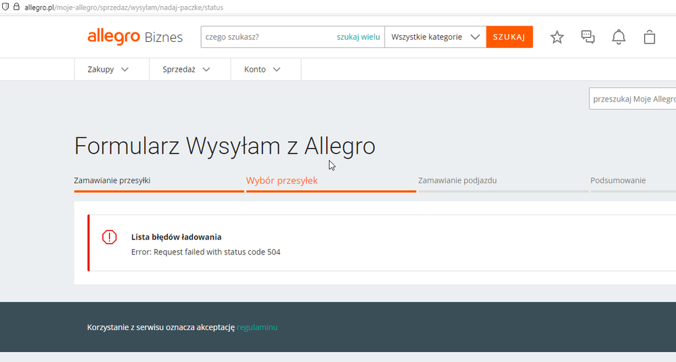Viewport: 676px width, 362px height.
Task: Click the orange SZUKAJ button
Action: [x=509, y=37]
